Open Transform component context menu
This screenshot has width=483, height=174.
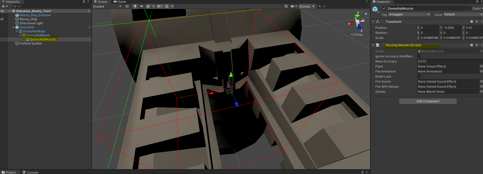pyautogui.click(x=481, y=22)
